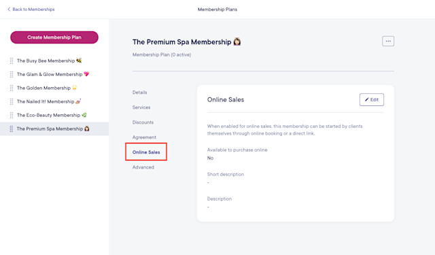This screenshot has height=255, width=435.
Task: Click the pencil Edit button for Online Sales
Action: (x=372, y=99)
